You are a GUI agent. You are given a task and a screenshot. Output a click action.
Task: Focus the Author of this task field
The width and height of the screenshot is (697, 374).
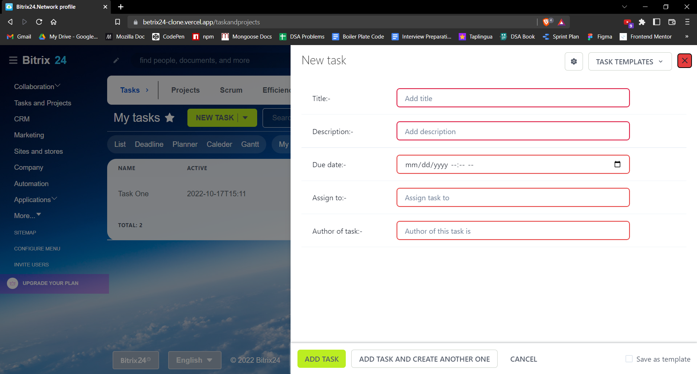pos(513,231)
